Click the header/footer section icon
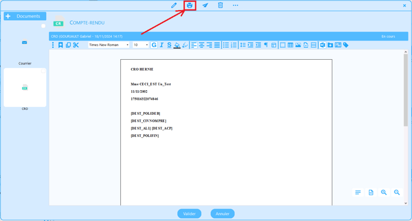 click(x=313, y=45)
